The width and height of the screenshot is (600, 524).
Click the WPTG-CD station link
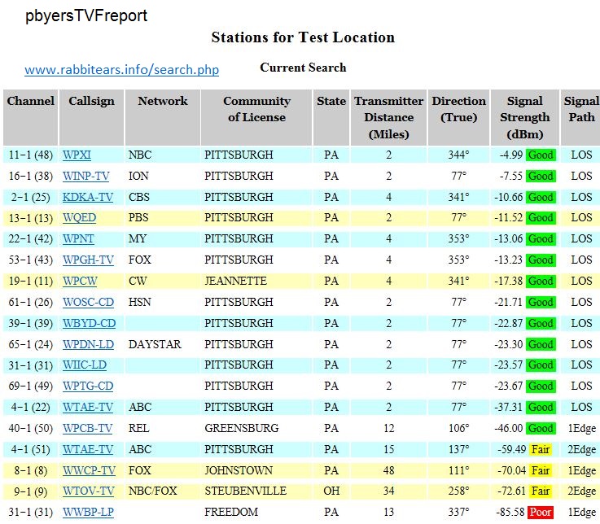88,386
